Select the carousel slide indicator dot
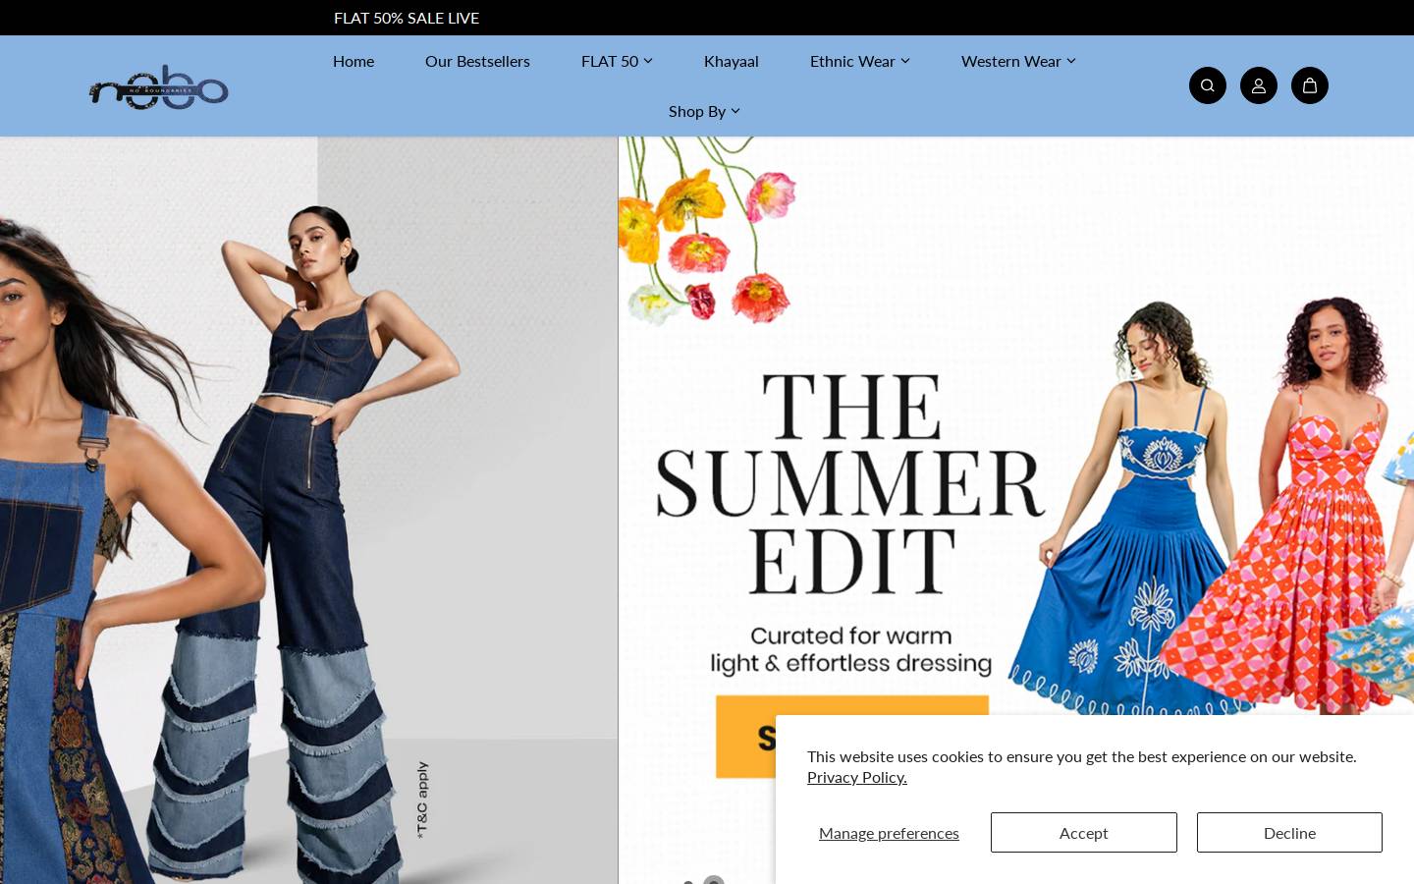Viewport: 1414px width, 884px height. (x=714, y=880)
